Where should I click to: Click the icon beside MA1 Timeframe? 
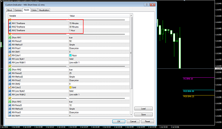point(10,23)
